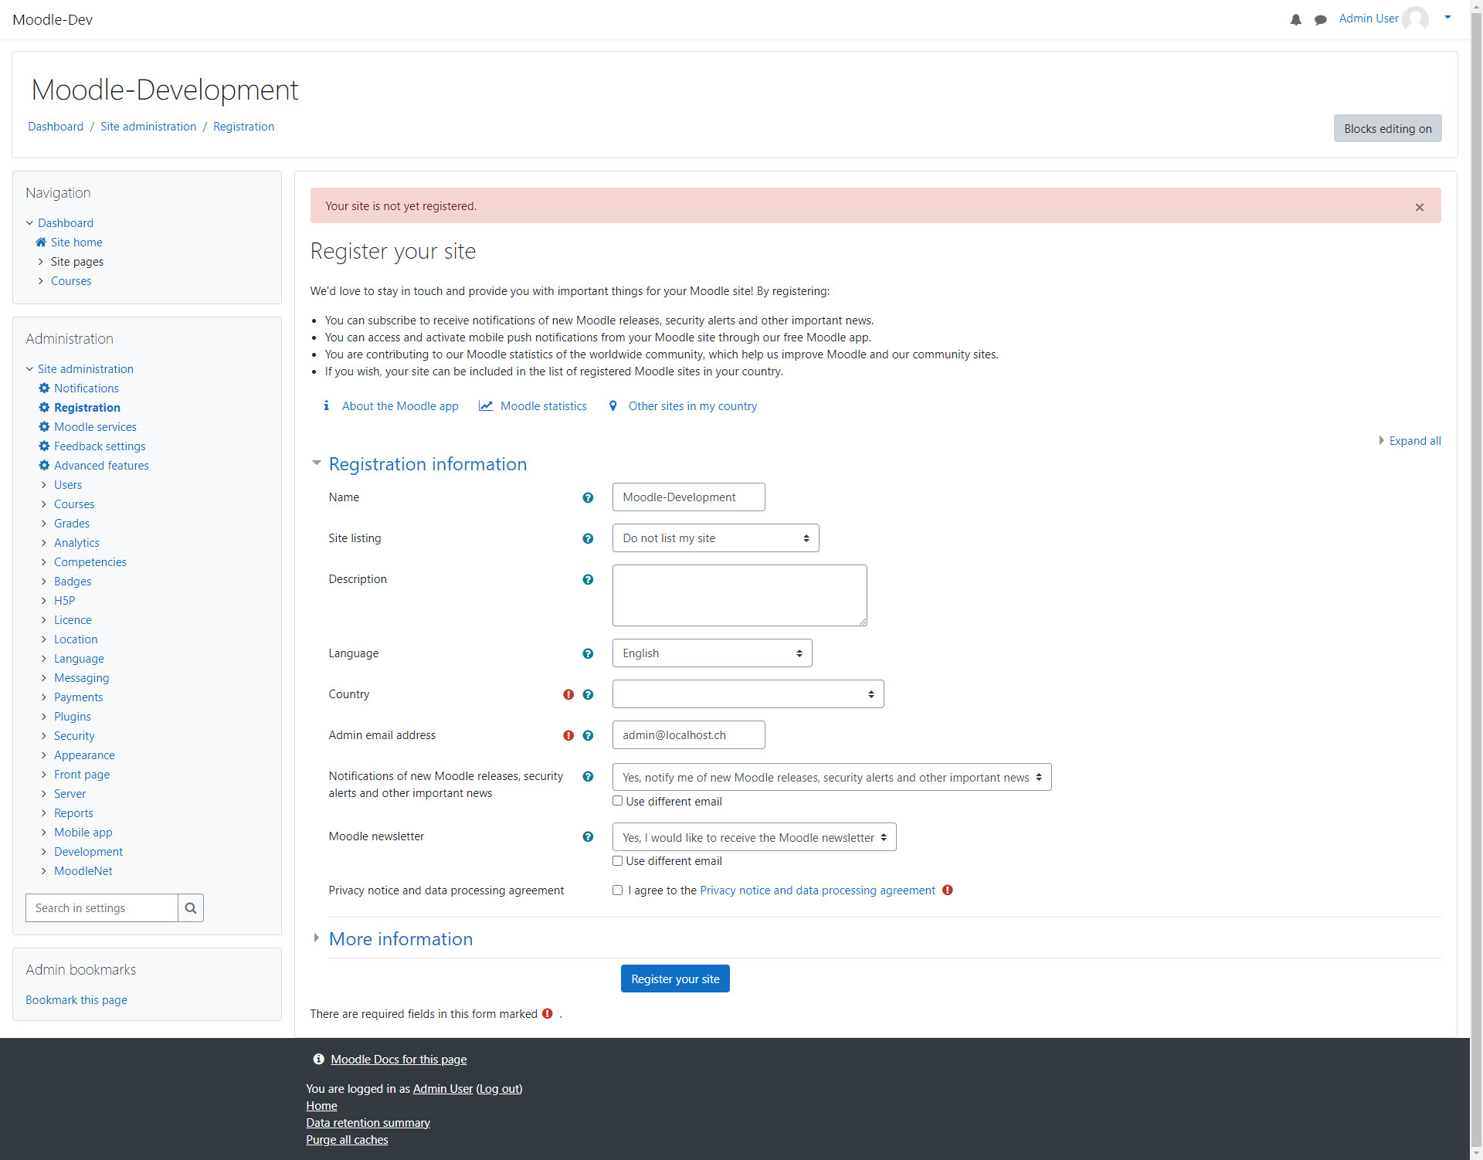Click the Search in settings input
The width and height of the screenshot is (1483, 1160).
coord(102,908)
